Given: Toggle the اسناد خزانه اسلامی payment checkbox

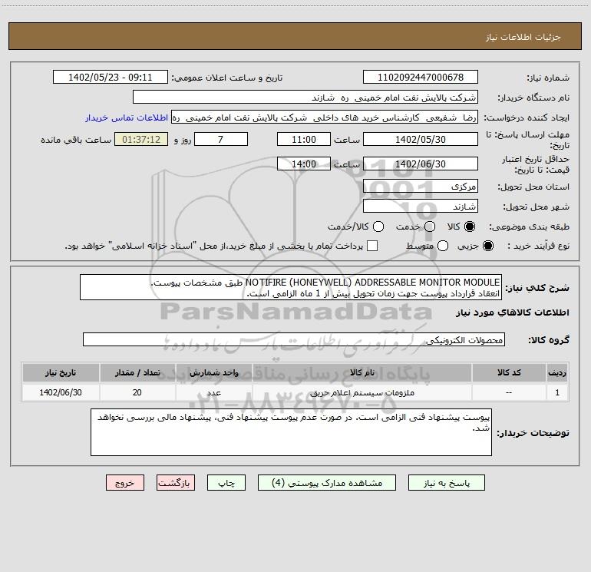Looking at the screenshot, I should point(372,246).
